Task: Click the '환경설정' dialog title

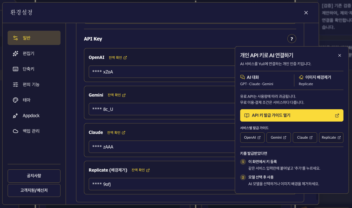Action: tap(22, 12)
